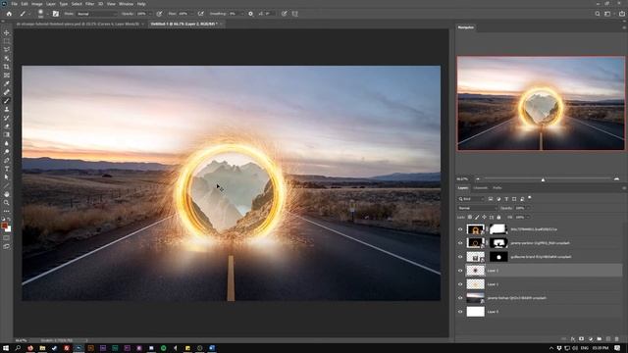Open the Image menu
This screenshot has width=628, height=353.
[37, 4]
